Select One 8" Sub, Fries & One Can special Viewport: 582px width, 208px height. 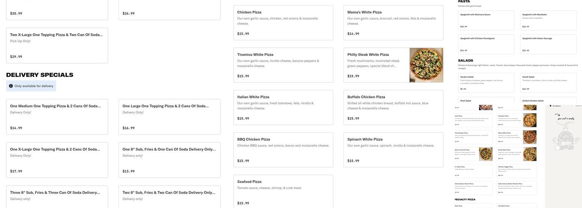[x=169, y=160]
